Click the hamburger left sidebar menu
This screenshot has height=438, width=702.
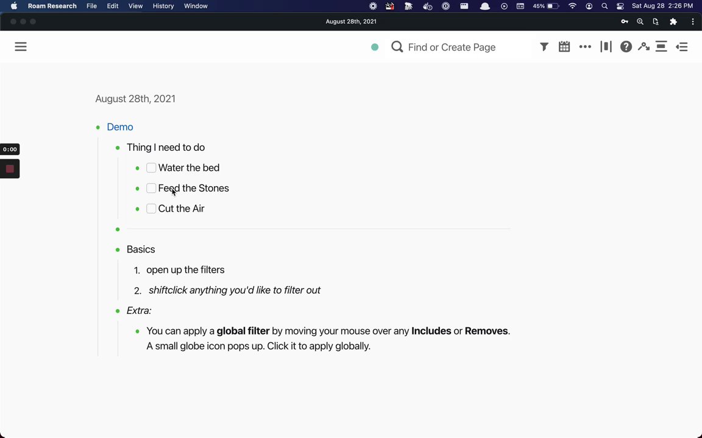21,47
